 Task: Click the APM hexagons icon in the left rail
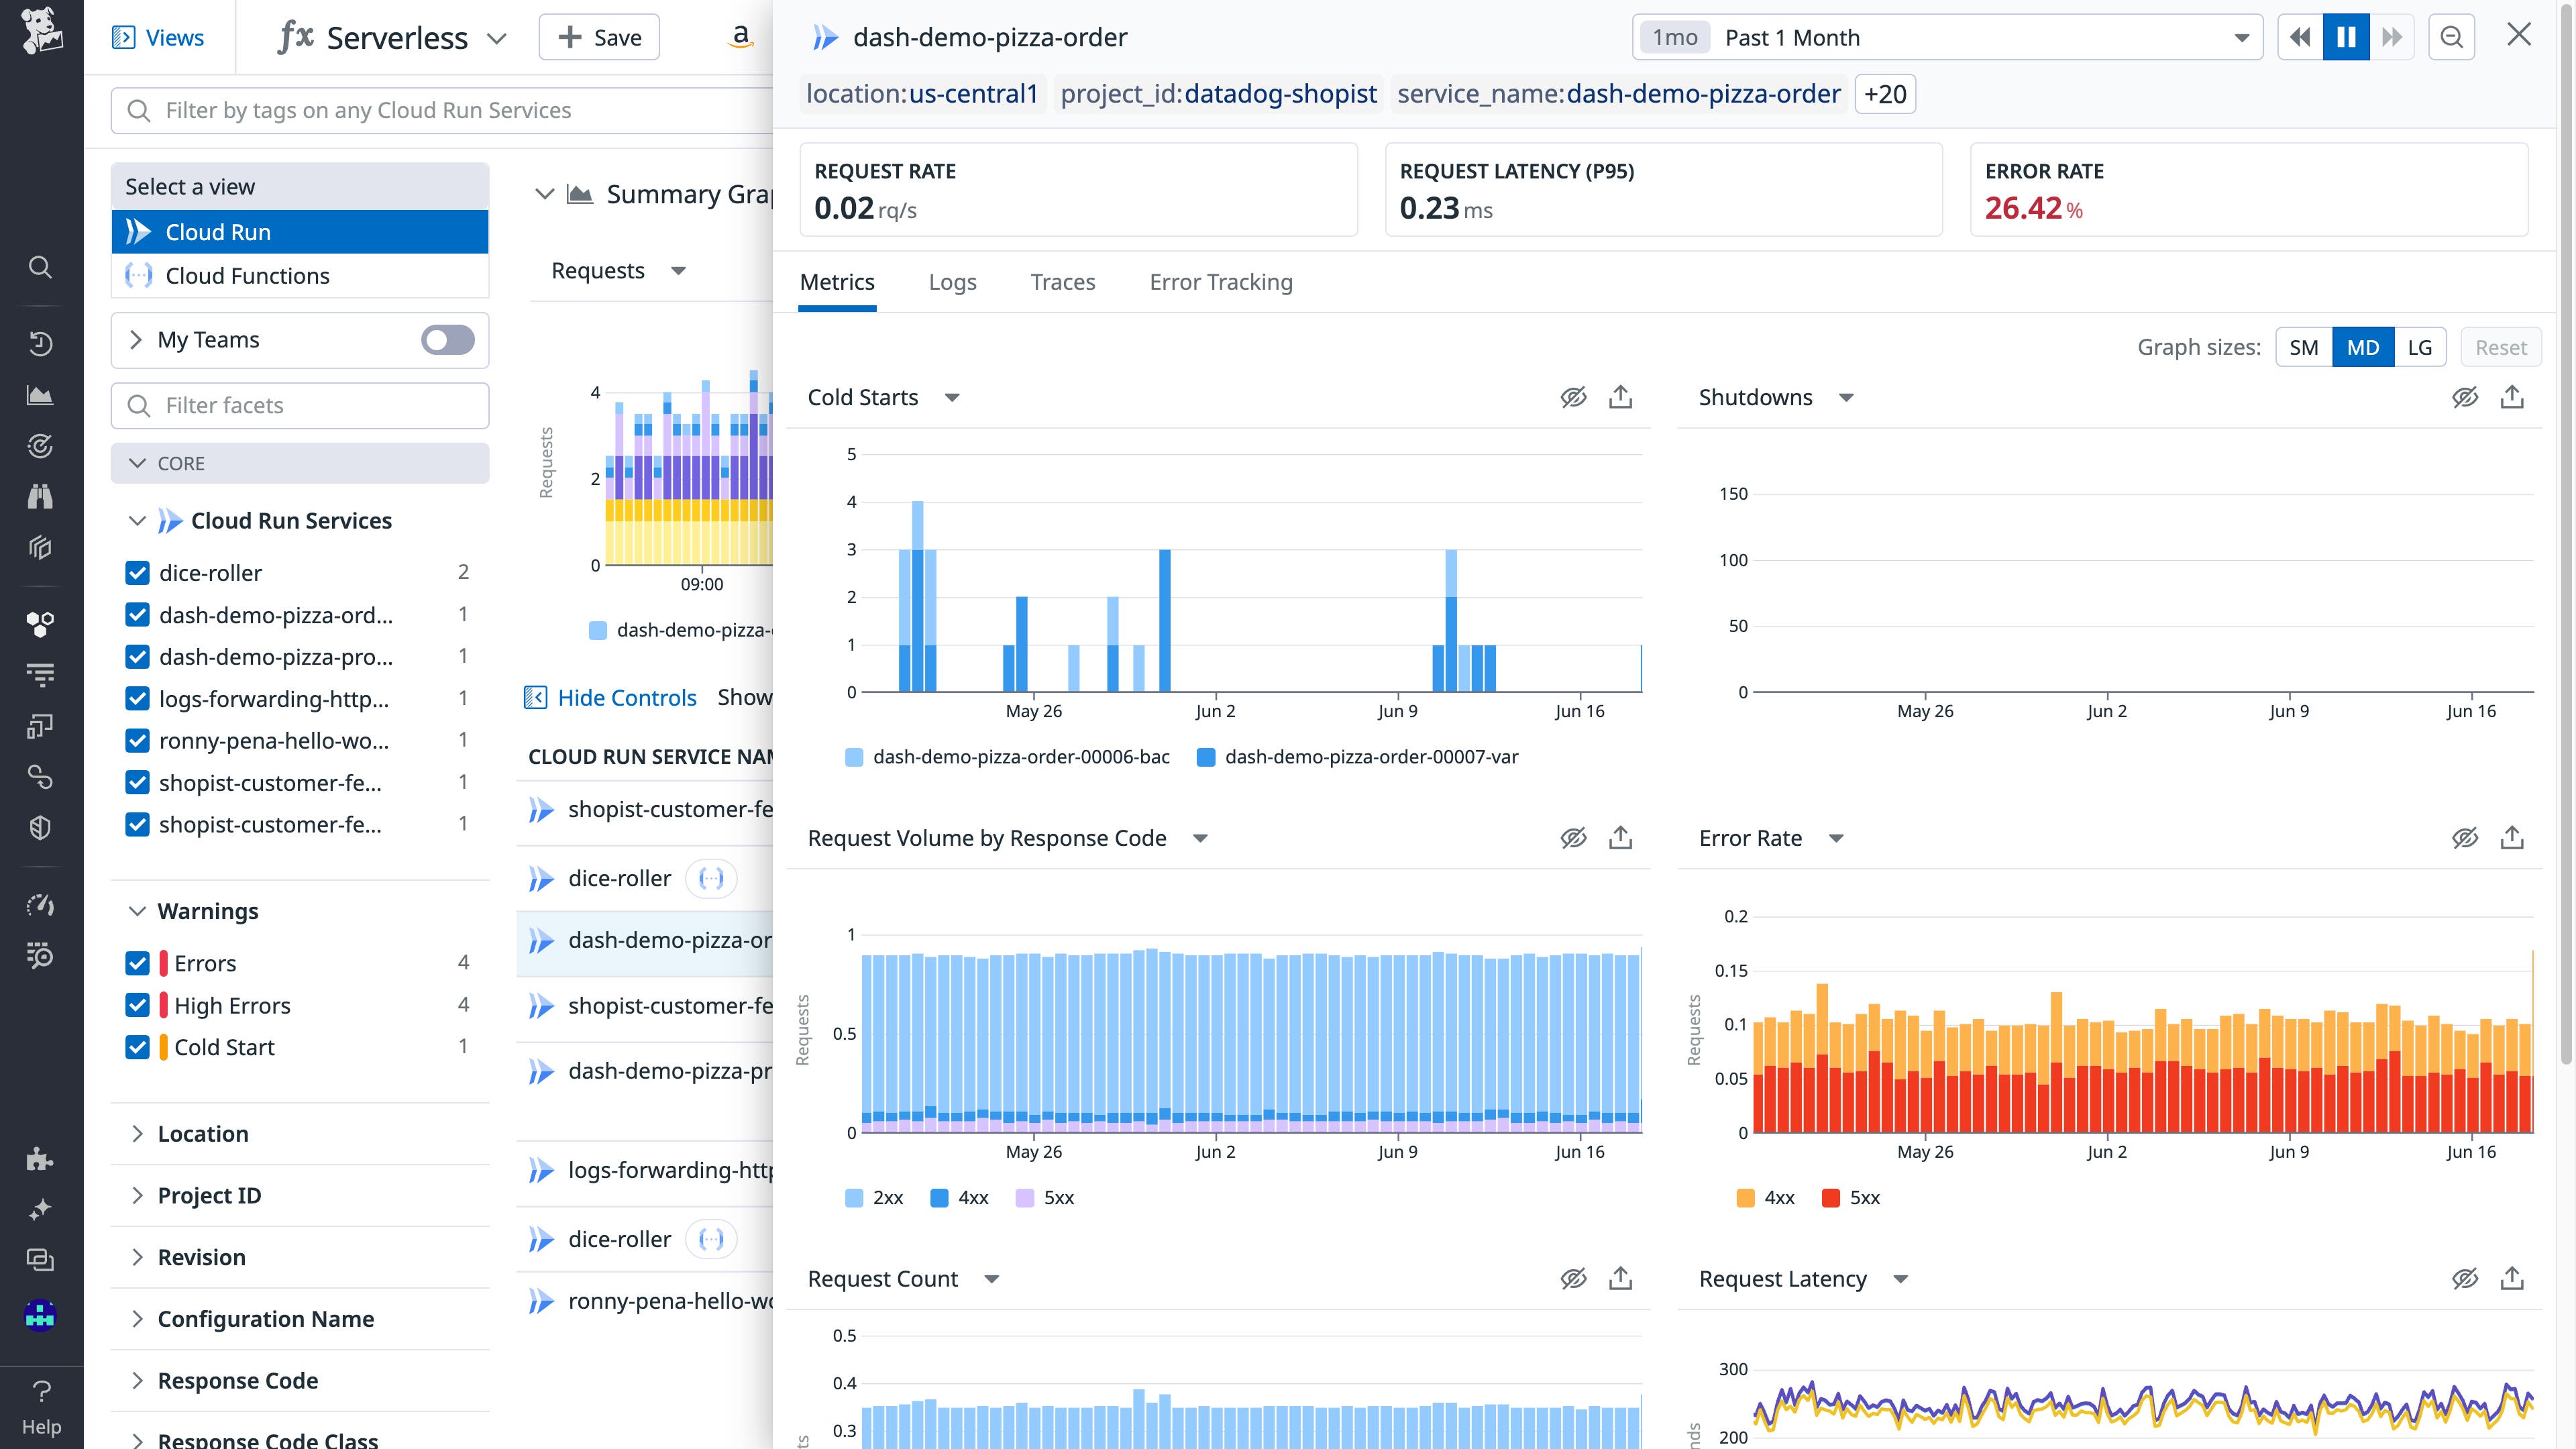click(x=40, y=624)
